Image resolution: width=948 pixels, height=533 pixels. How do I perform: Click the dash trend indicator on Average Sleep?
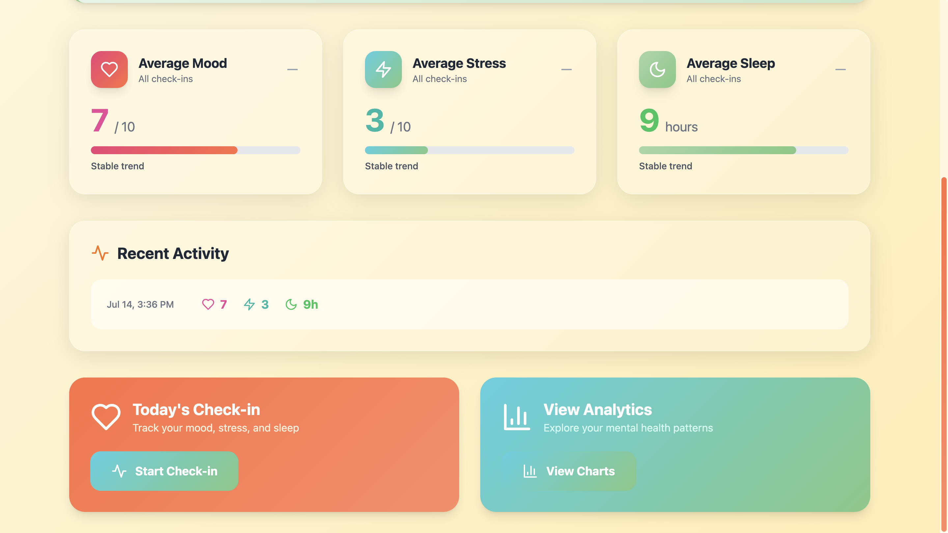[x=840, y=69]
